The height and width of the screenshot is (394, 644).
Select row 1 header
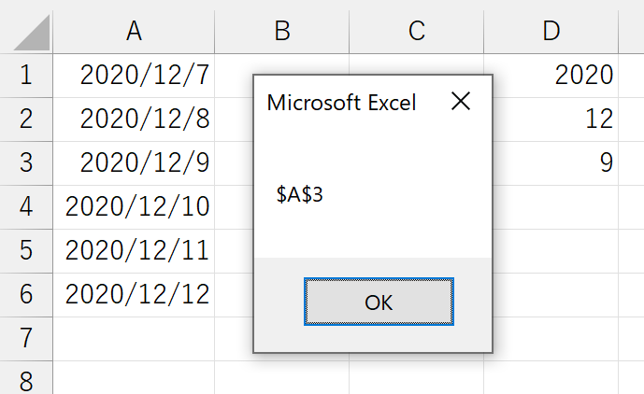point(26,76)
